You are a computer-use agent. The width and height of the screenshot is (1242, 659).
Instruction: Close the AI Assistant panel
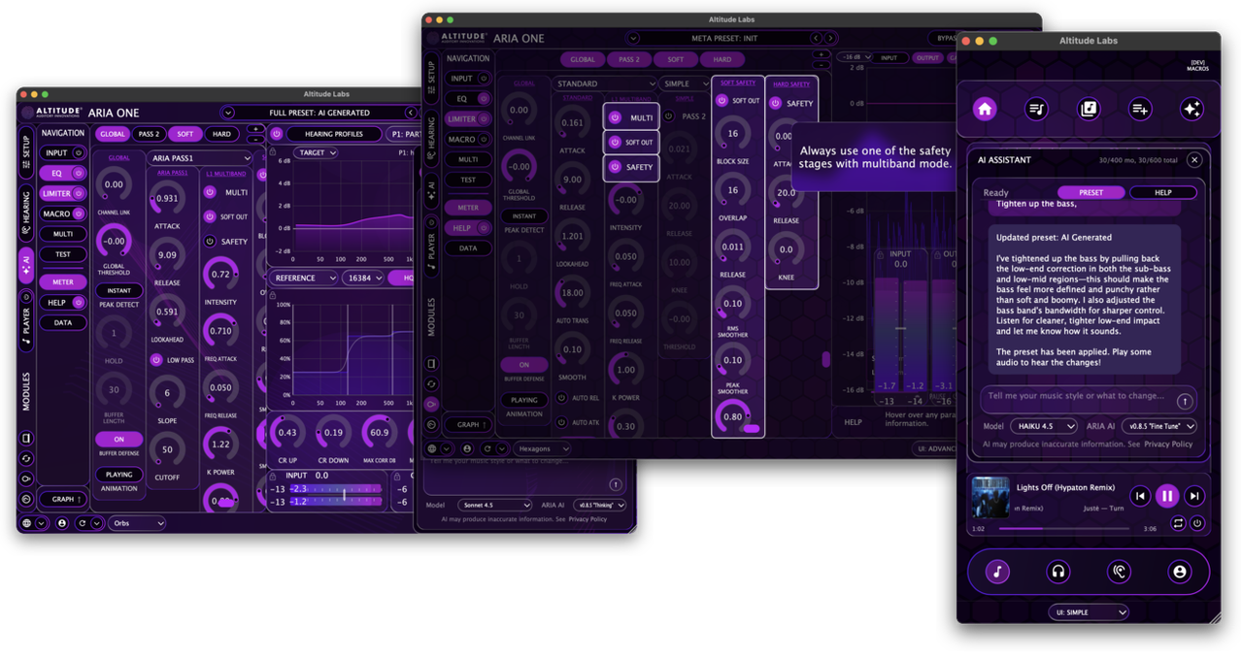pyautogui.click(x=1194, y=160)
